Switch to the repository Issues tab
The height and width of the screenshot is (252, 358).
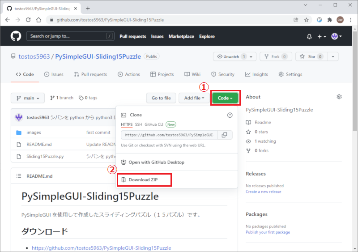click(54, 74)
